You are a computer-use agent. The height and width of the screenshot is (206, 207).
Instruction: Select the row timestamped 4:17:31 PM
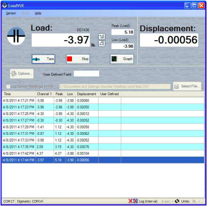point(103,134)
